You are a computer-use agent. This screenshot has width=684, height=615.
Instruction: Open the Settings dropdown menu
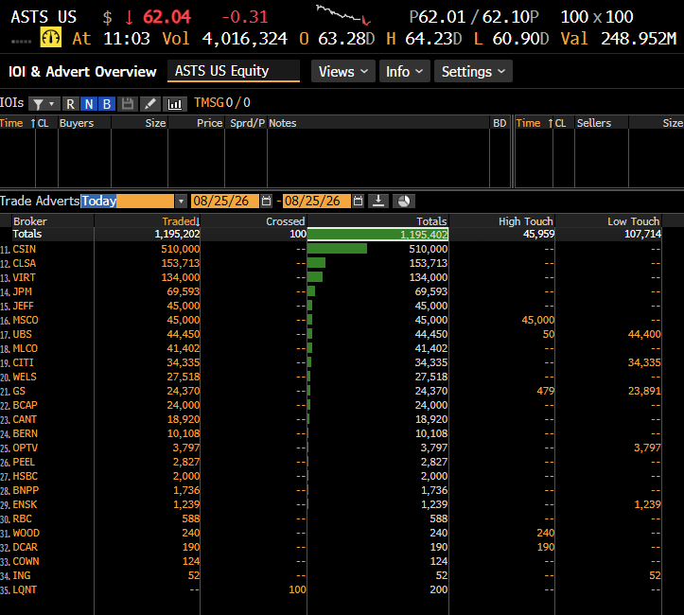point(473,71)
